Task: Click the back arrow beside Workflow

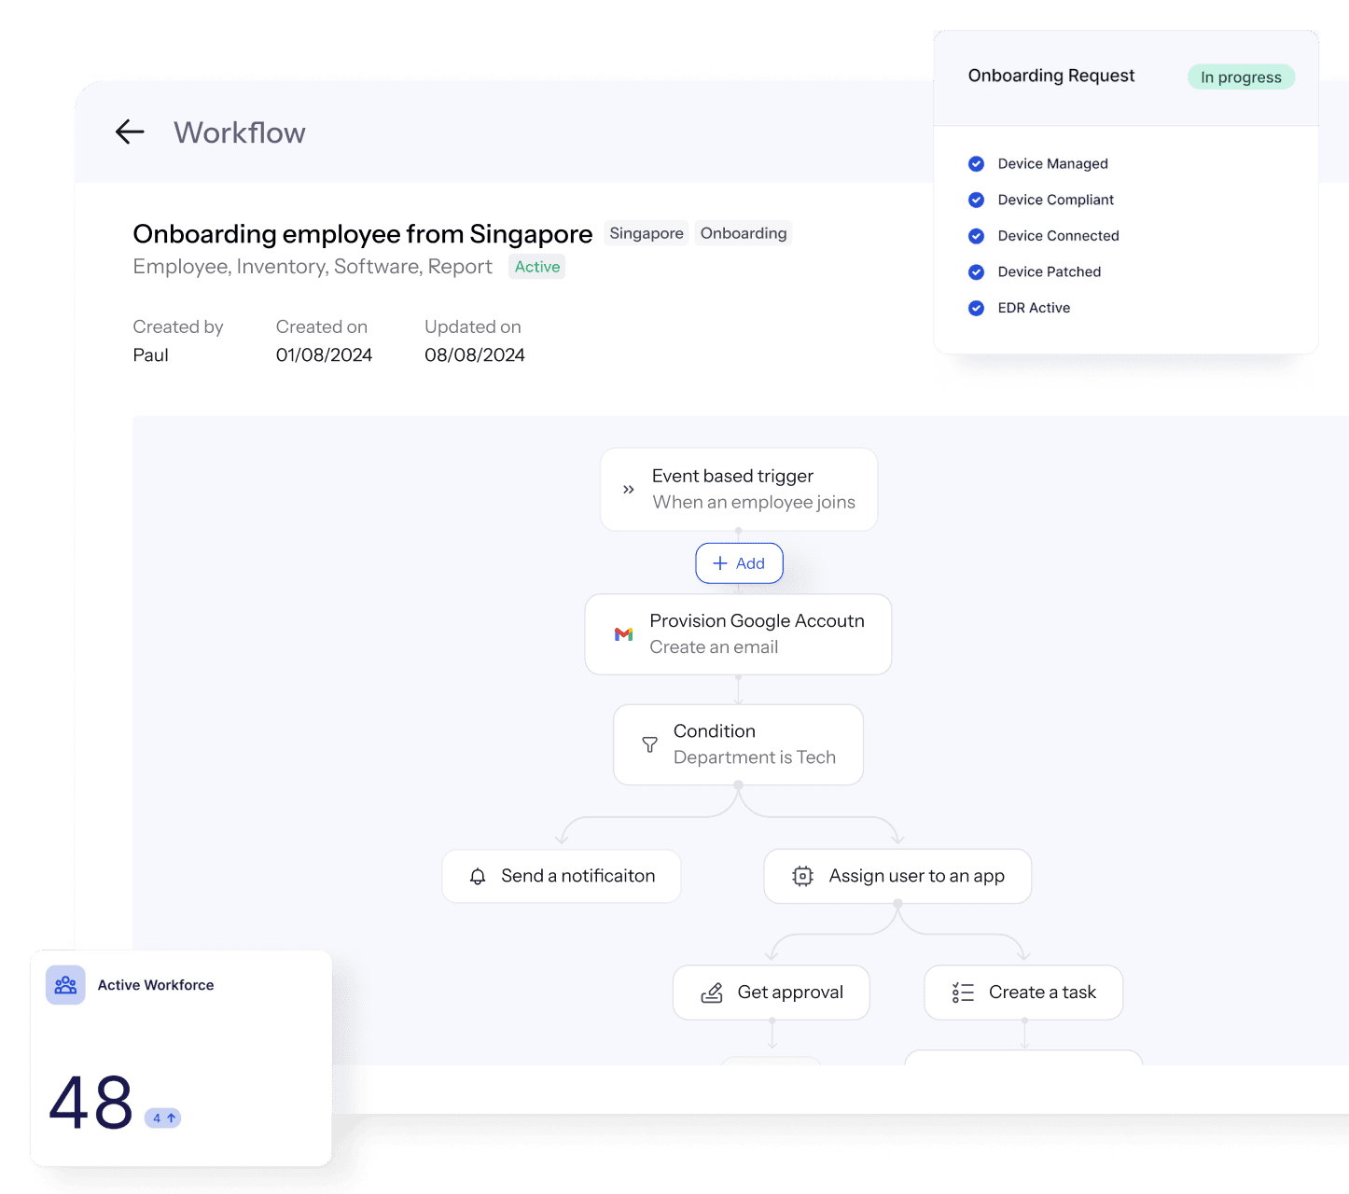Action: (130, 132)
